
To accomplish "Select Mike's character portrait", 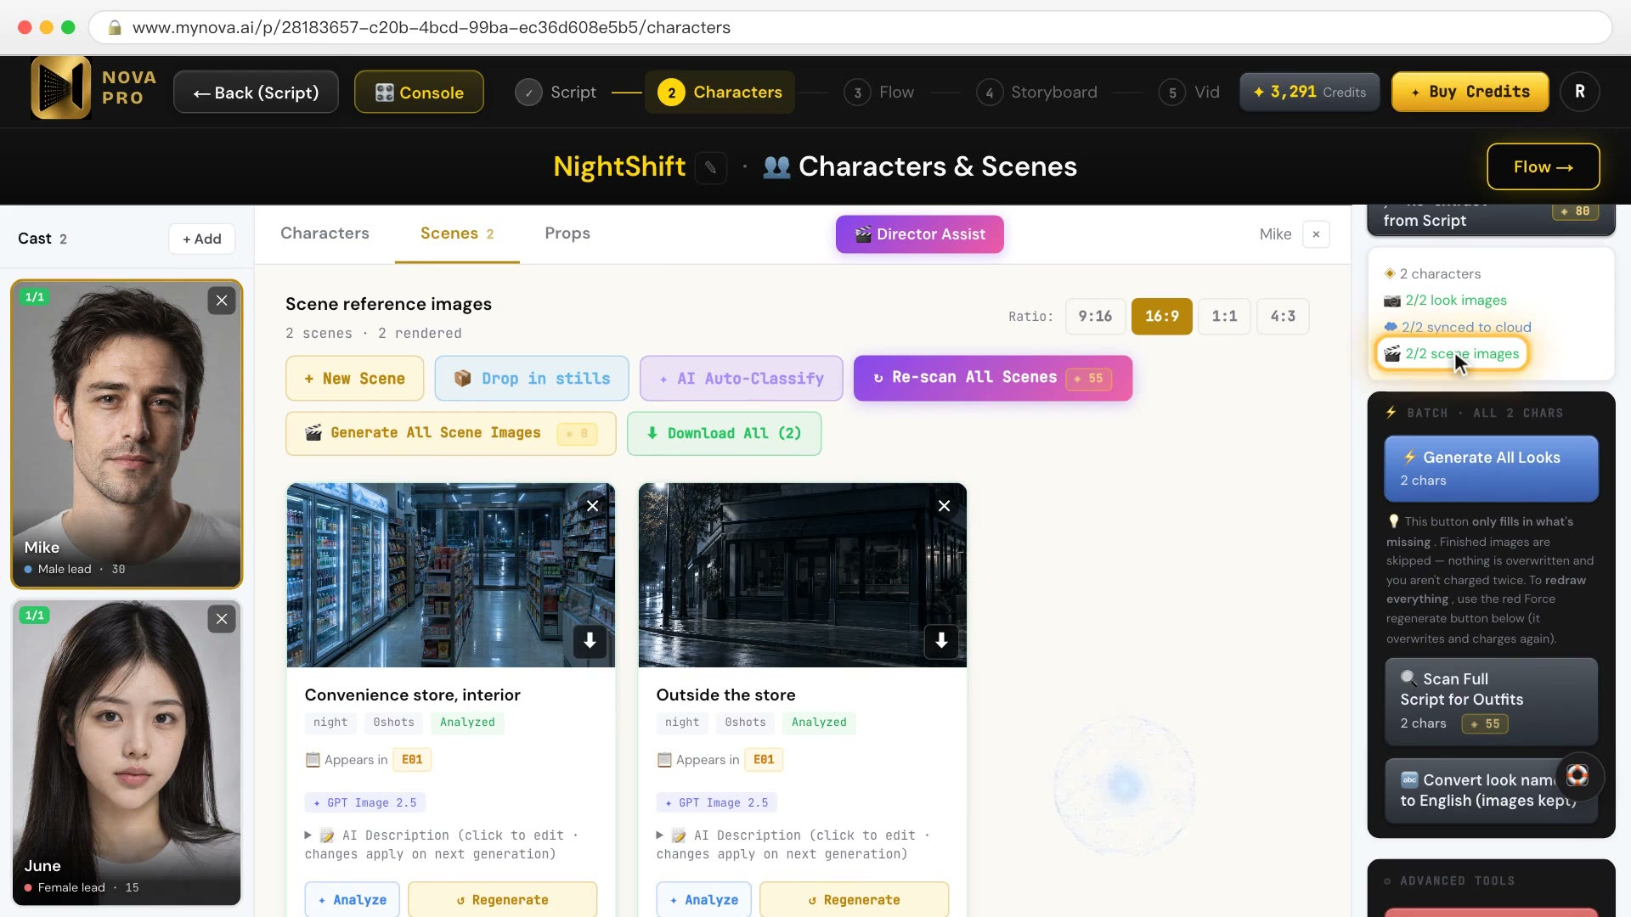I will (x=127, y=434).
